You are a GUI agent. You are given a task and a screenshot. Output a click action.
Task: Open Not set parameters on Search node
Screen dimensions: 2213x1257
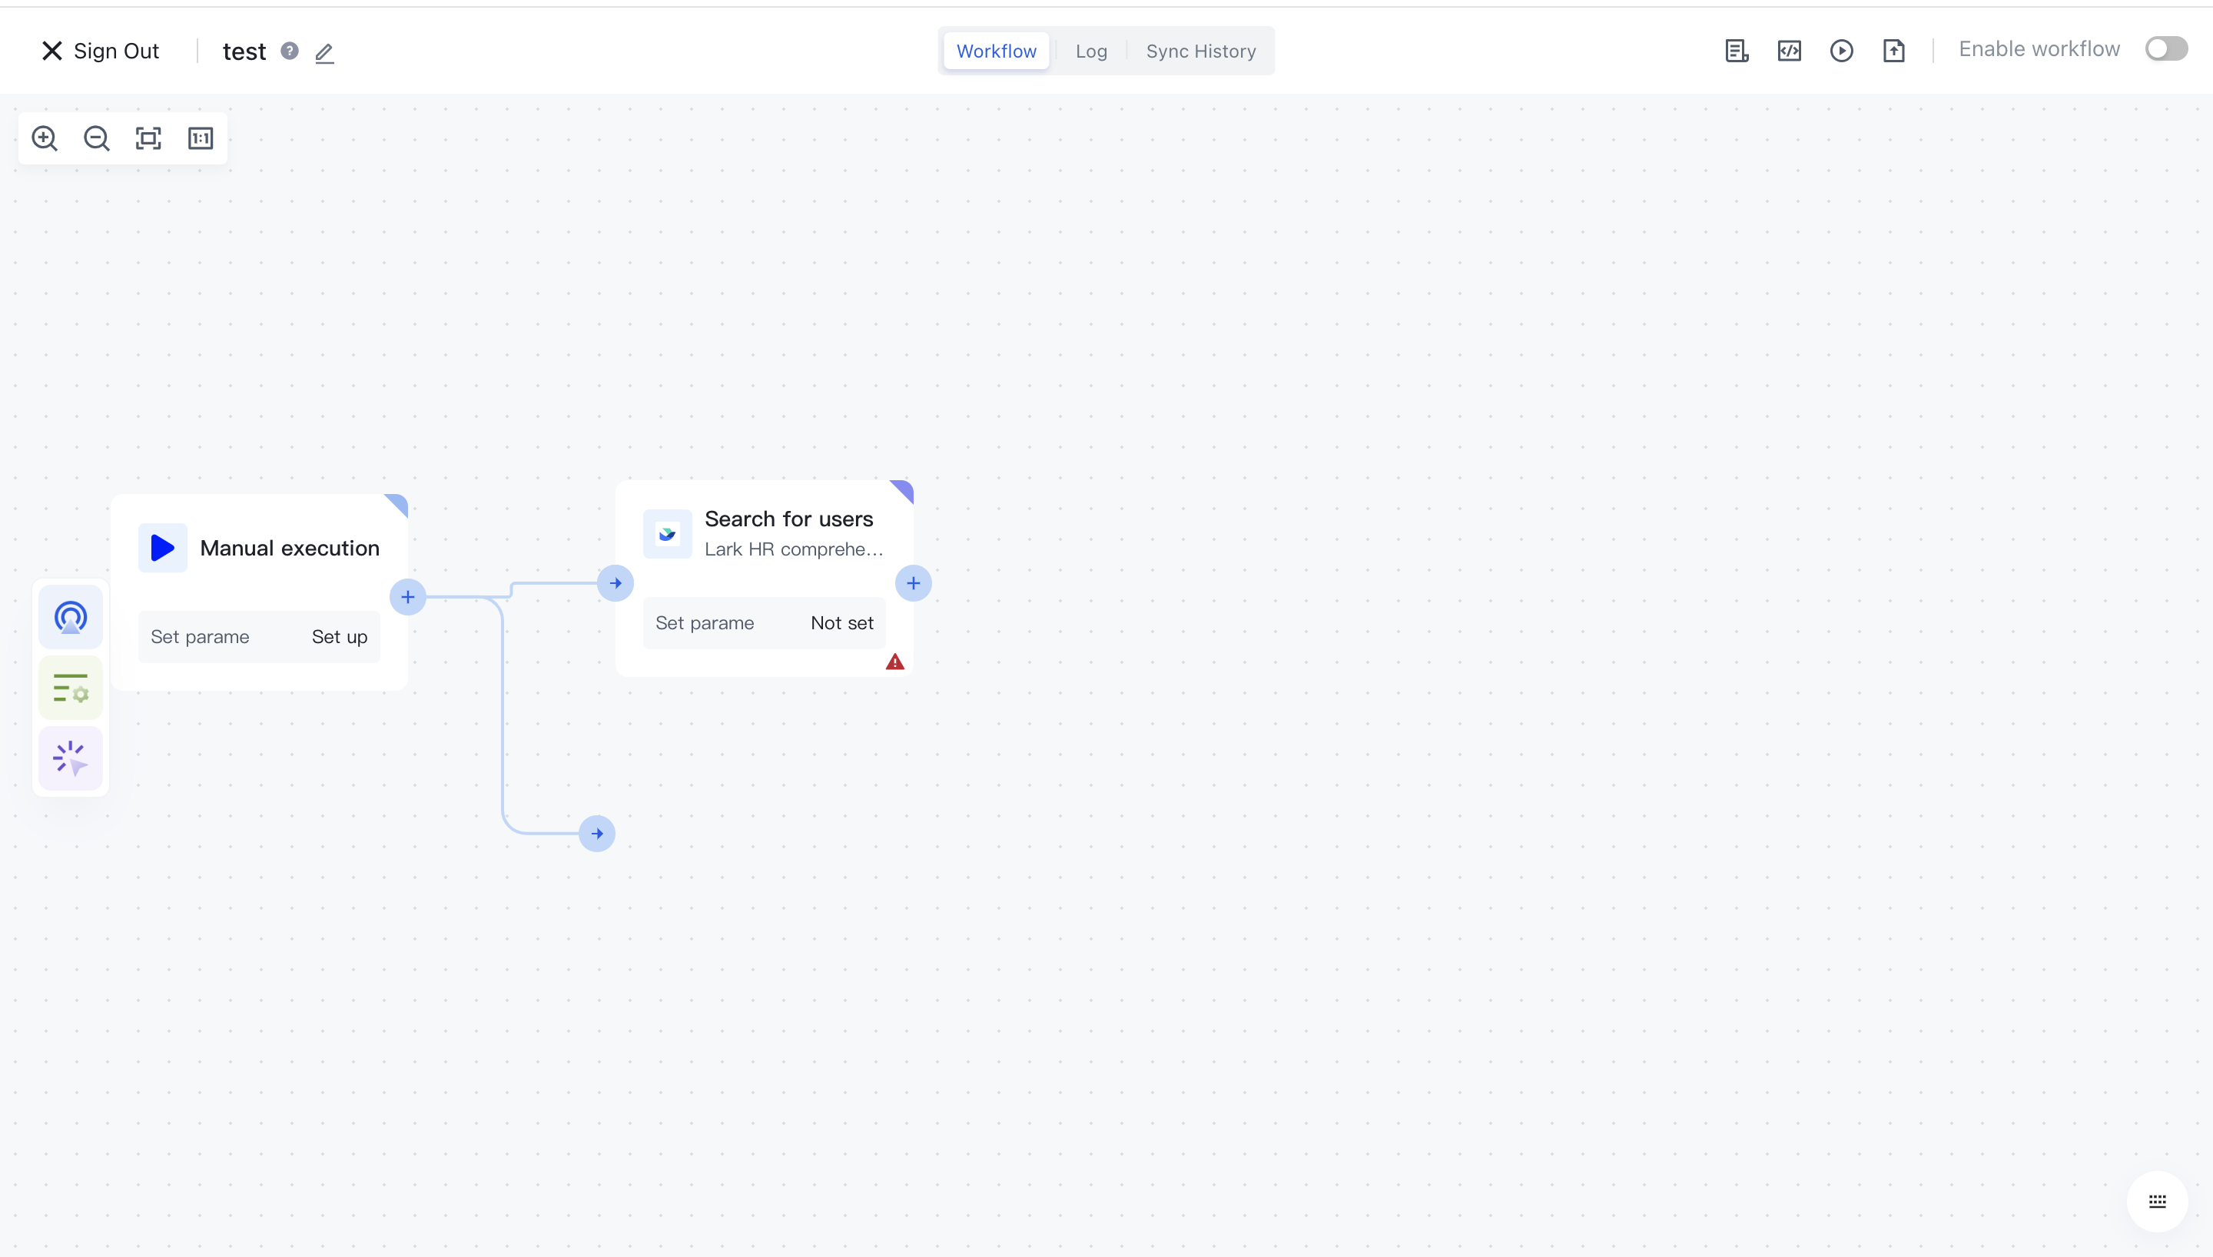tap(841, 623)
